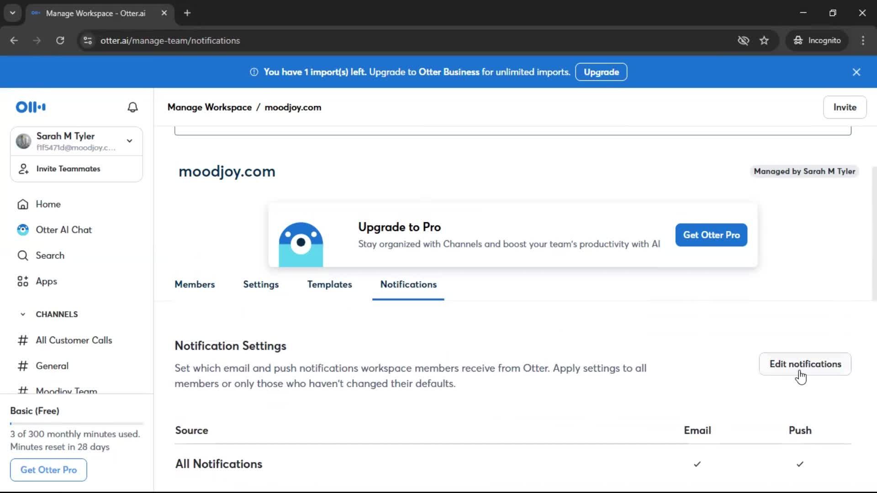
Task: Switch to Settings tab
Action: click(261, 284)
